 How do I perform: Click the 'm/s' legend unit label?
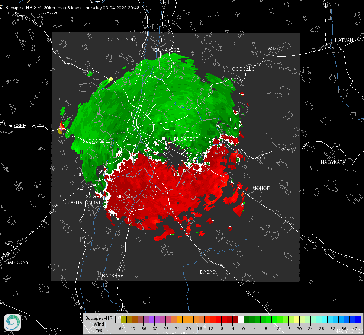point(99,330)
